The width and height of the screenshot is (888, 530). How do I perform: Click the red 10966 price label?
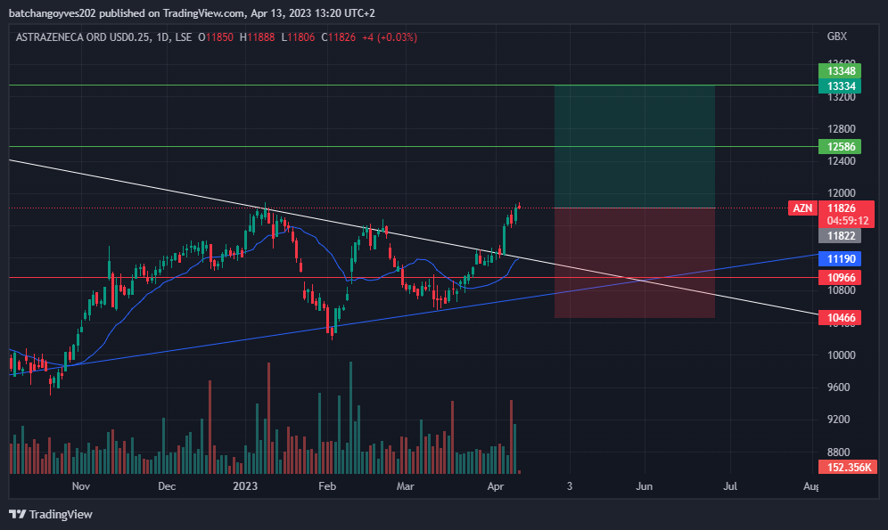pos(840,278)
